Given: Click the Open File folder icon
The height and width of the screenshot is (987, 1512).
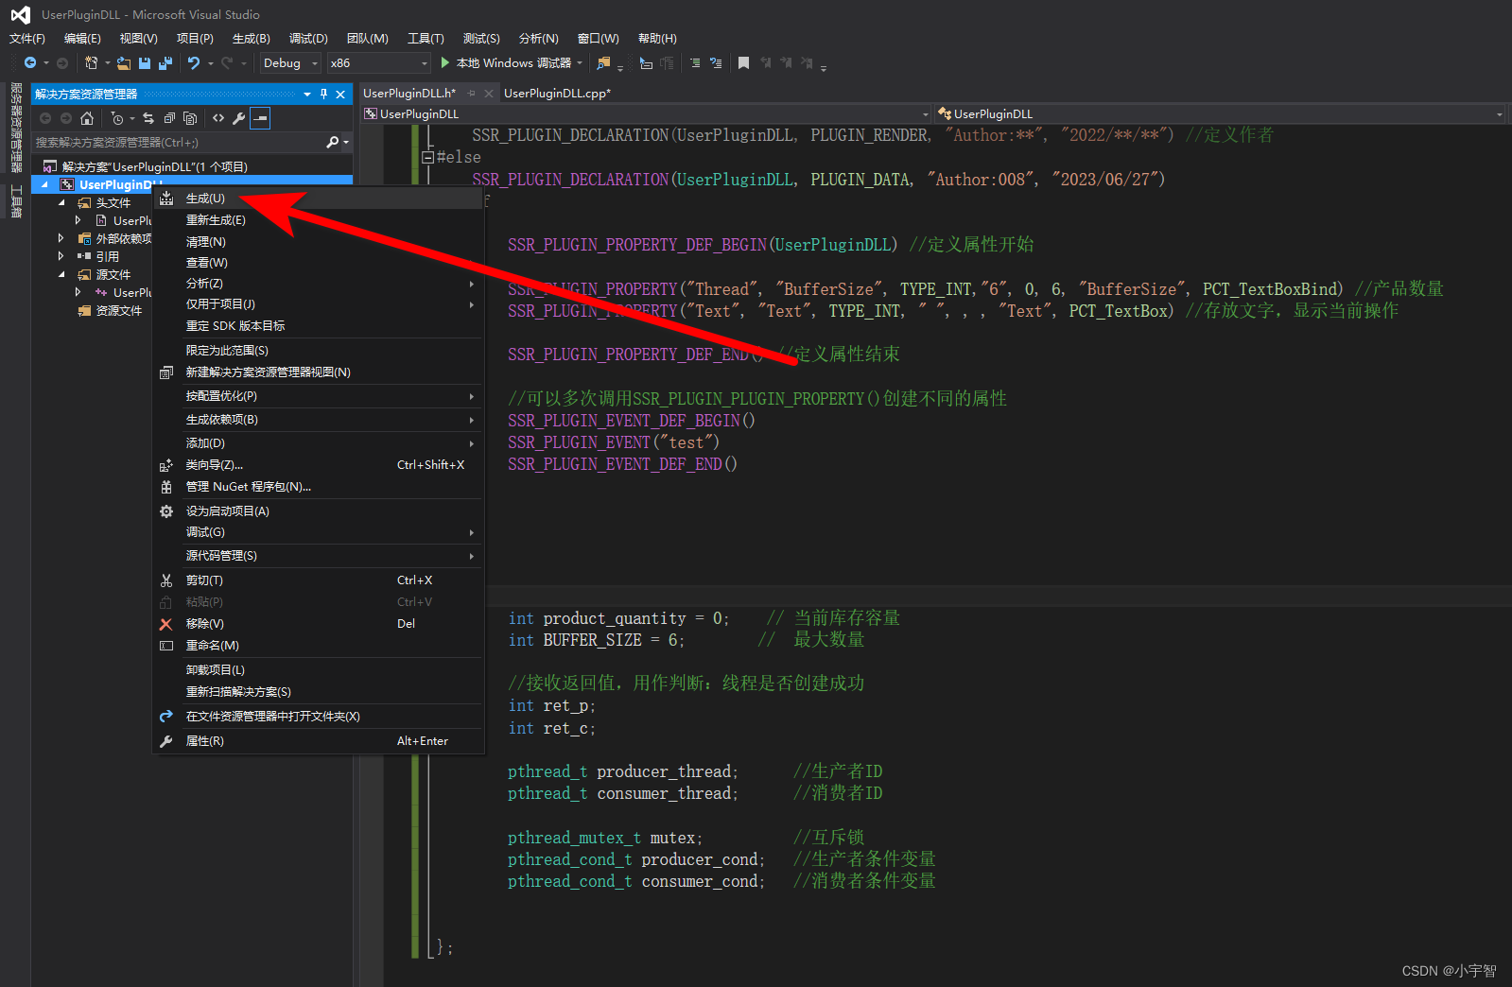Looking at the screenshot, I should [x=124, y=63].
